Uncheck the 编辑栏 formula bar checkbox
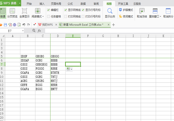Viewport: 174px width, 121px height. 48,10
